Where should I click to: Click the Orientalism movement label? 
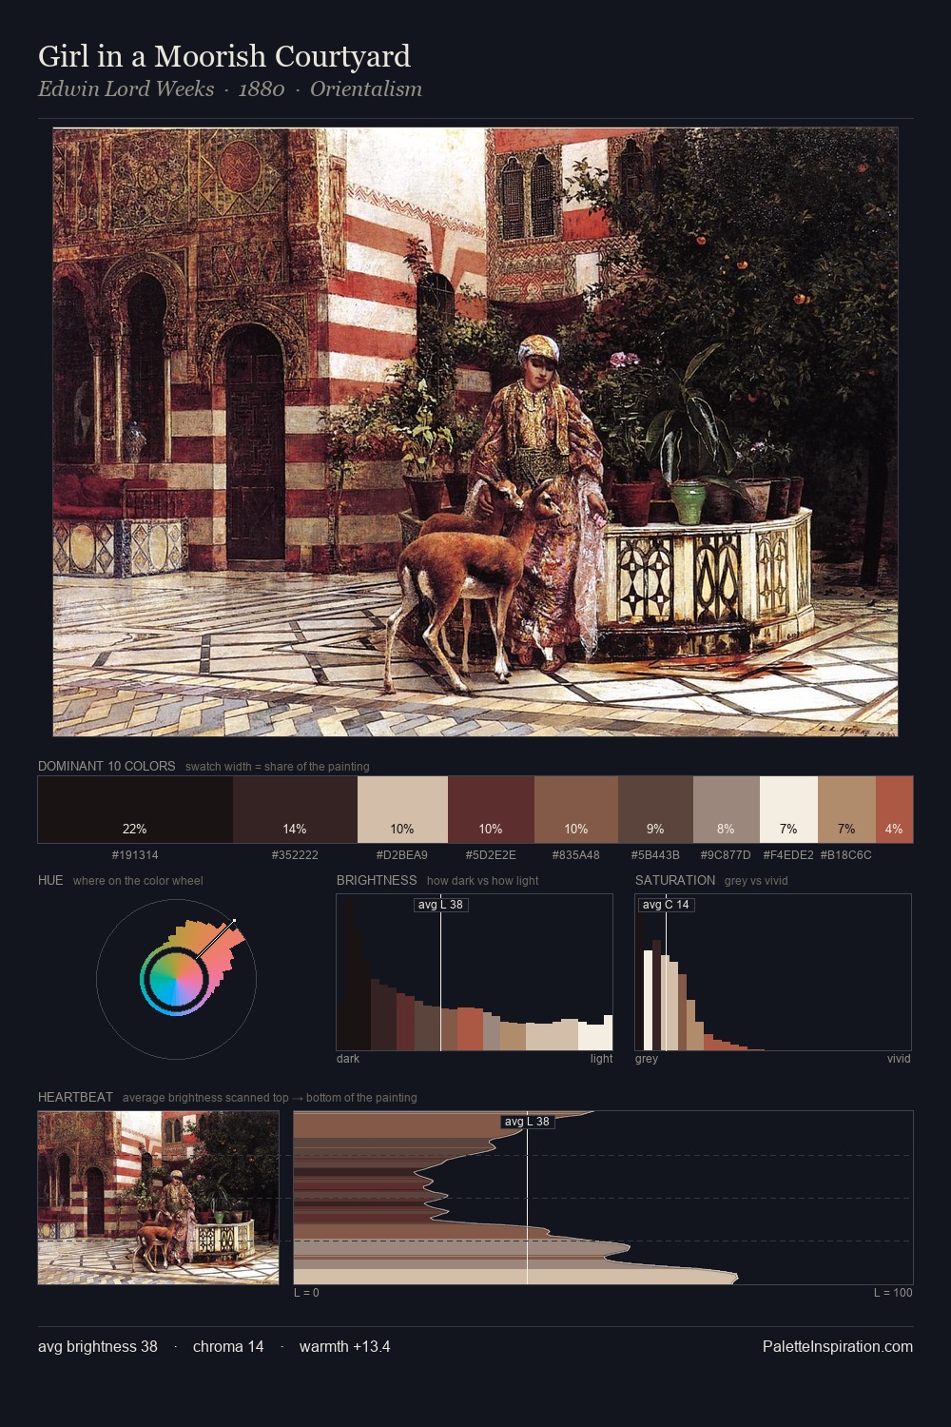(366, 88)
